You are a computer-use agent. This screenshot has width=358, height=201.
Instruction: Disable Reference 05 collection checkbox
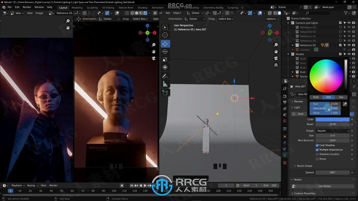coord(340,45)
